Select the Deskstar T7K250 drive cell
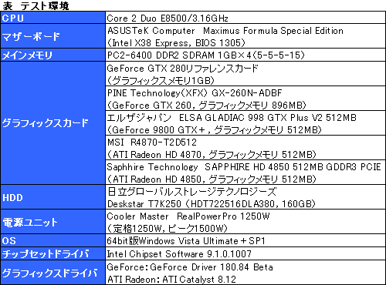The width and height of the screenshot is (386, 285). click(x=245, y=197)
